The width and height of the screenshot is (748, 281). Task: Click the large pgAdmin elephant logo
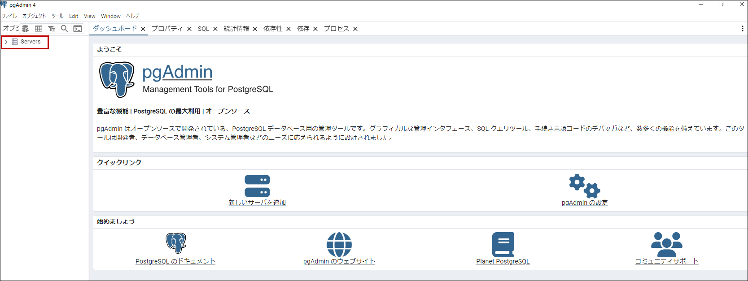click(117, 79)
